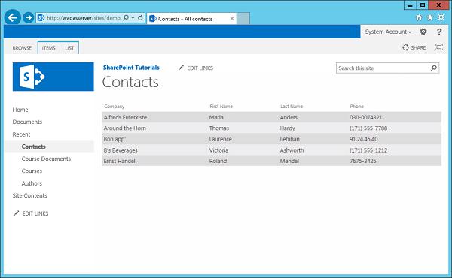Click the search magnifier in address bar
The height and width of the screenshot is (278, 452).
pyautogui.click(x=126, y=18)
